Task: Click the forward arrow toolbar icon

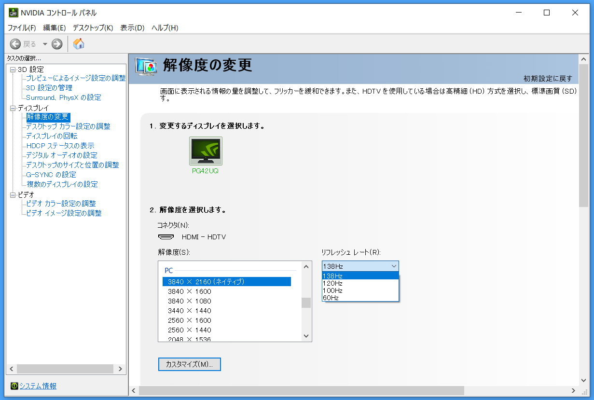Action: tap(57, 44)
